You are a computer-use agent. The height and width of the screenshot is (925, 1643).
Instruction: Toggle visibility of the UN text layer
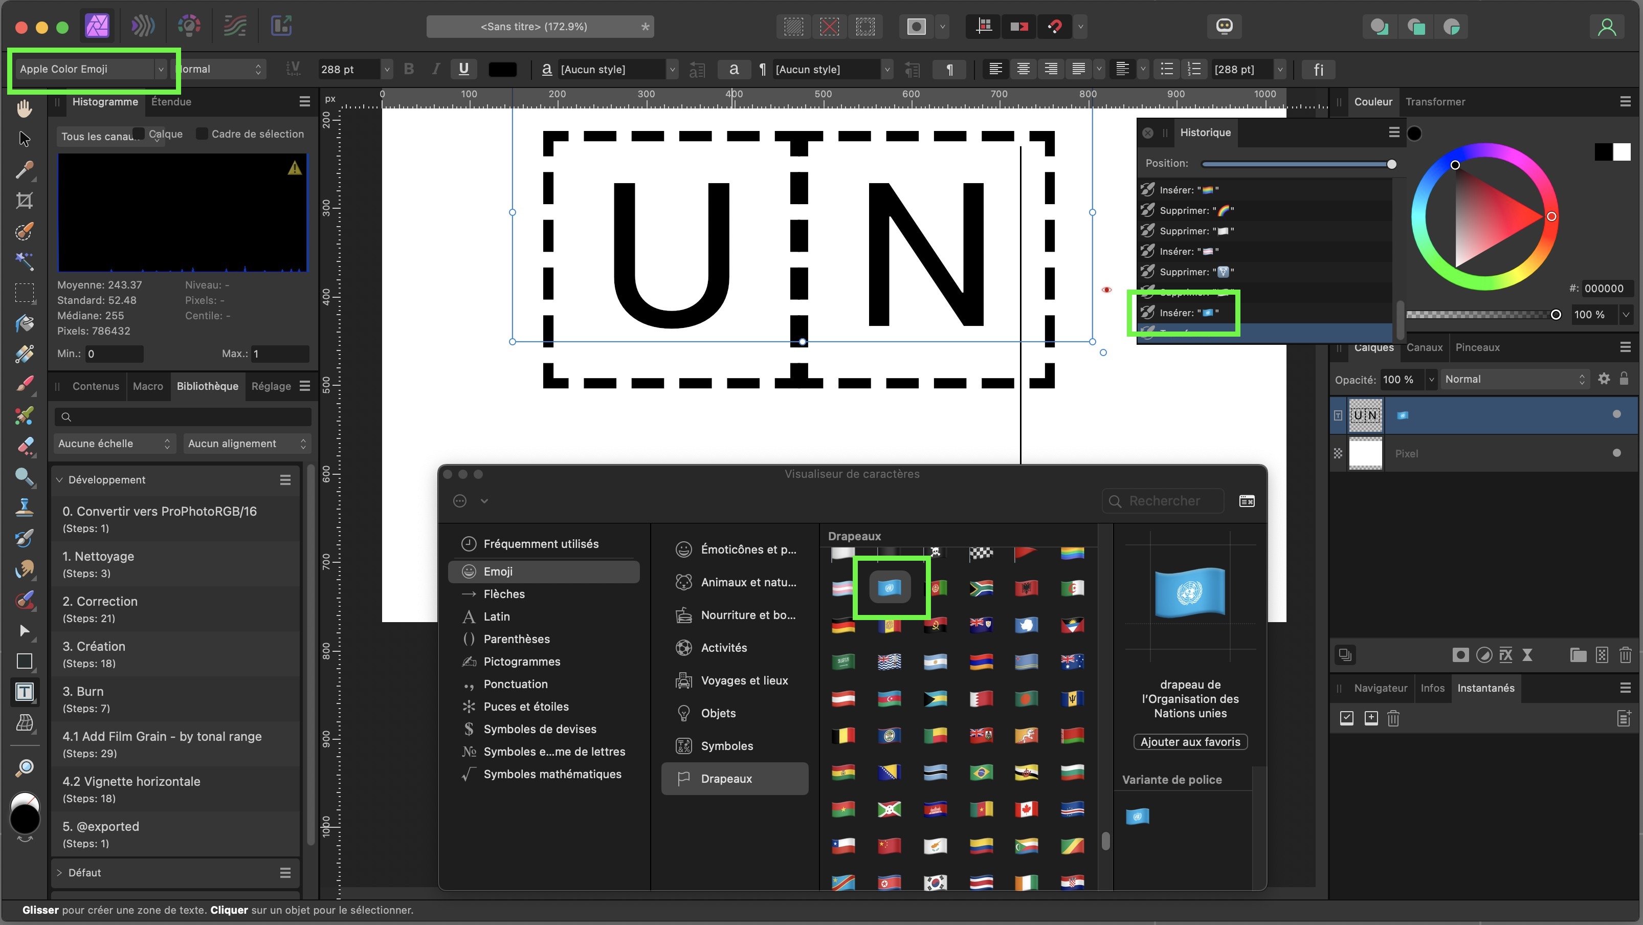[x=1616, y=414]
